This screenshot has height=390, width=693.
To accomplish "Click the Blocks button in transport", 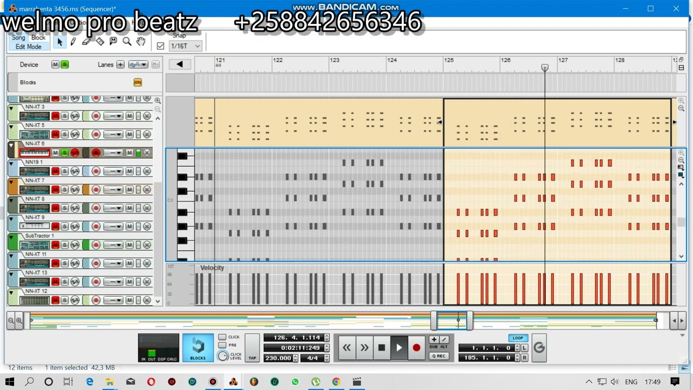I will (198, 348).
